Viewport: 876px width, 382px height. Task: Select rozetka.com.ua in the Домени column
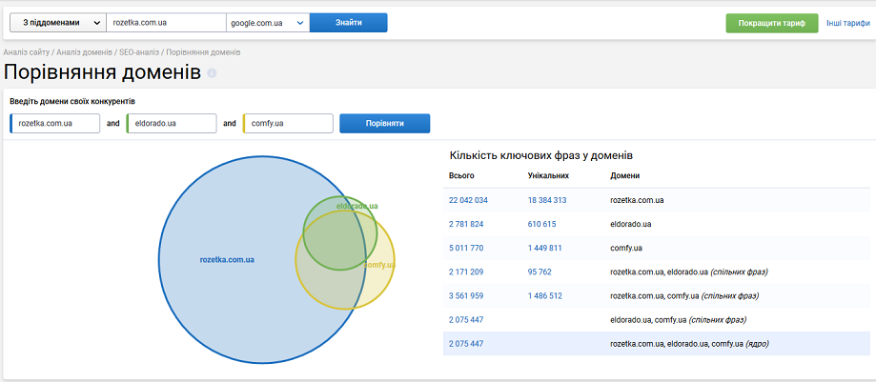[637, 200]
